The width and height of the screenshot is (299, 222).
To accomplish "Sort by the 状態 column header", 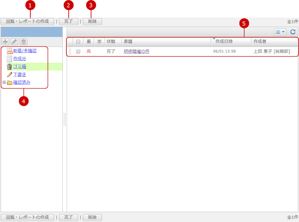I will (113, 41).
